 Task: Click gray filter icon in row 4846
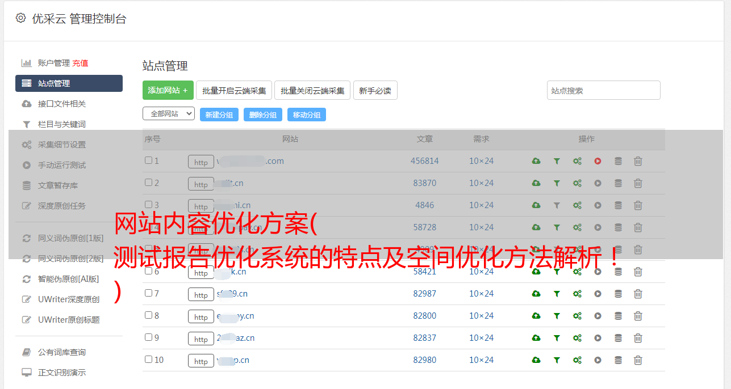pos(557,205)
